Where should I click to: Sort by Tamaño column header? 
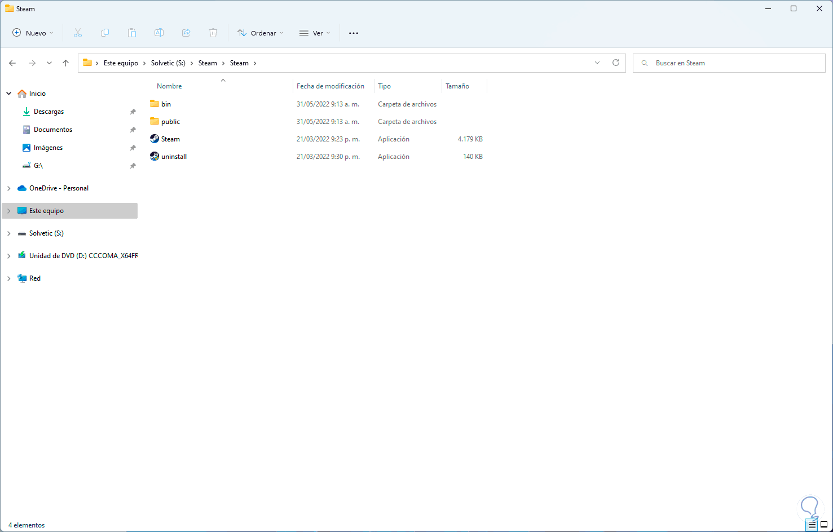tap(457, 86)
